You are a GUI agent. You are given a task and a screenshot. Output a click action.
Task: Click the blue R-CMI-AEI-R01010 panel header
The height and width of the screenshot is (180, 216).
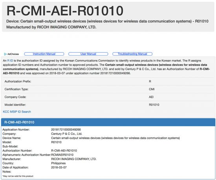pos(108,122)
